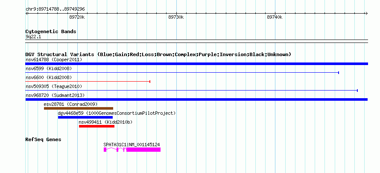Click the end tick of nsv6599 line
This screenshot has width=380, height=173.
click(x=339, y=73)
